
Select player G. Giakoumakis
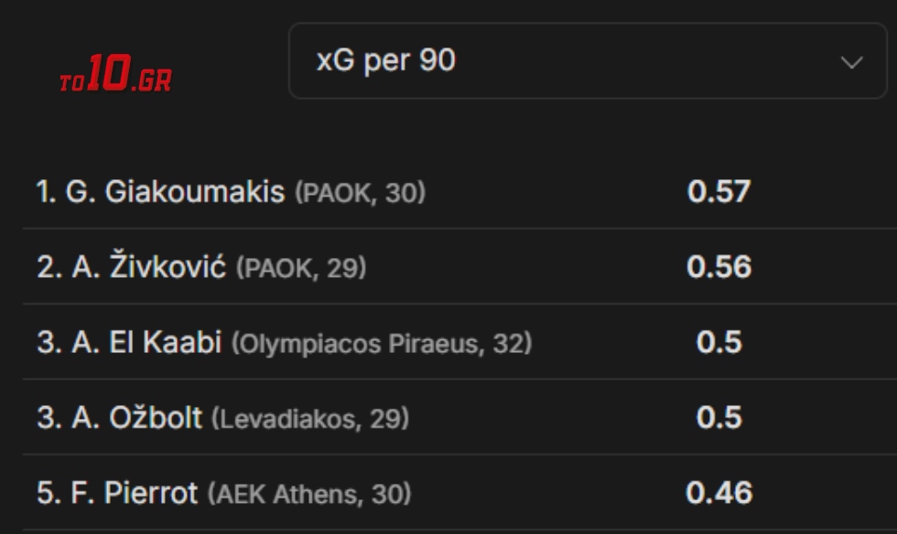(x=175, y=192)
